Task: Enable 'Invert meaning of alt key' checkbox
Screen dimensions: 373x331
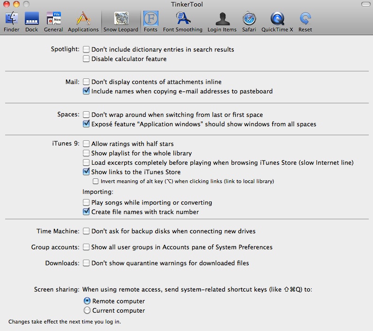Action: pyautogui.click(x=96, y=181)
